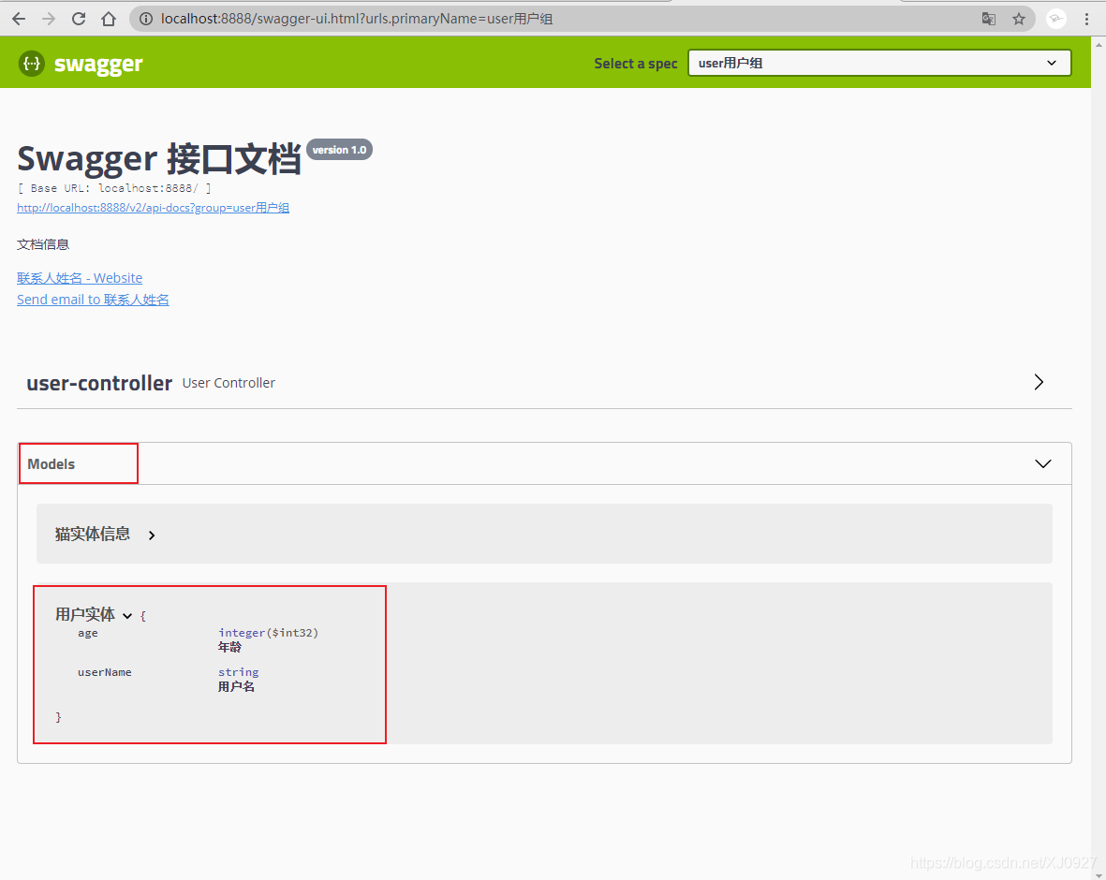The height and width of the screenshot is (880, 1106).
Task: Click the userName property name
Action: 104,673
